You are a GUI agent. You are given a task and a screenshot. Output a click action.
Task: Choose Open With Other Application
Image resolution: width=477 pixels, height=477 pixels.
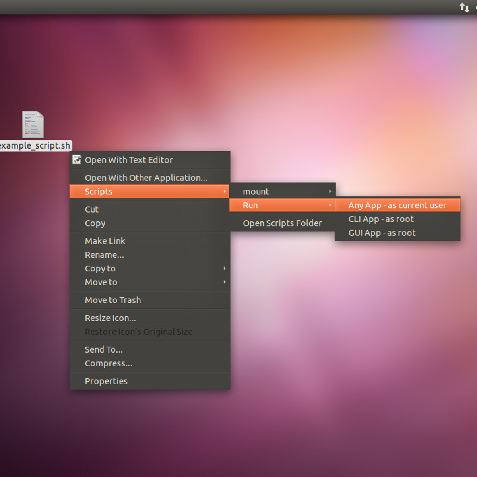click(146, 178)
